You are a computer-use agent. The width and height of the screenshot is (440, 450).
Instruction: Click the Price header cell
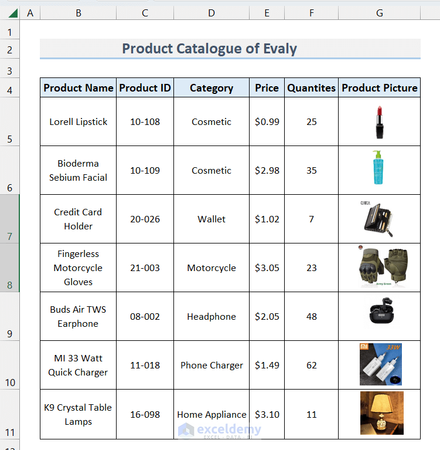[267, 87]
